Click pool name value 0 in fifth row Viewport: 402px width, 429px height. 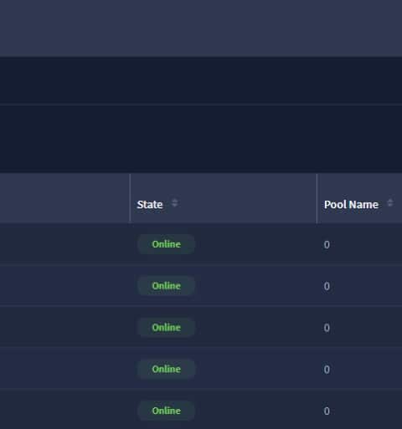[x=327, y=411]
